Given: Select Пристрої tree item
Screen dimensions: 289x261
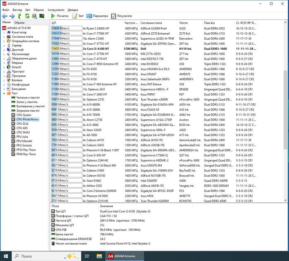Looking at the screenshot, I should click(x=18, y=72).
